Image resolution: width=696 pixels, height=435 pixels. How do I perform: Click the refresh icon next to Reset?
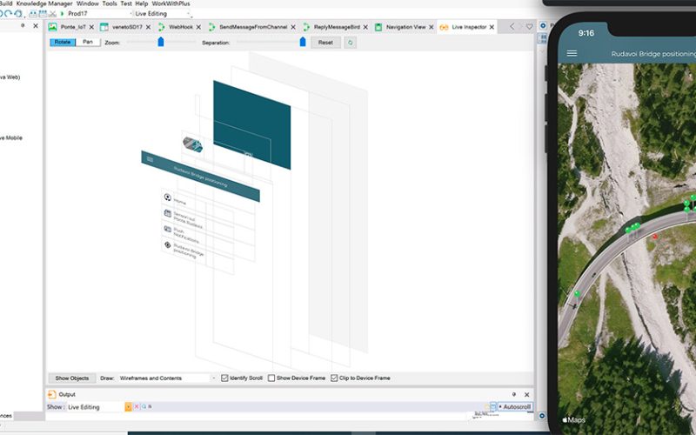point(351,43)
